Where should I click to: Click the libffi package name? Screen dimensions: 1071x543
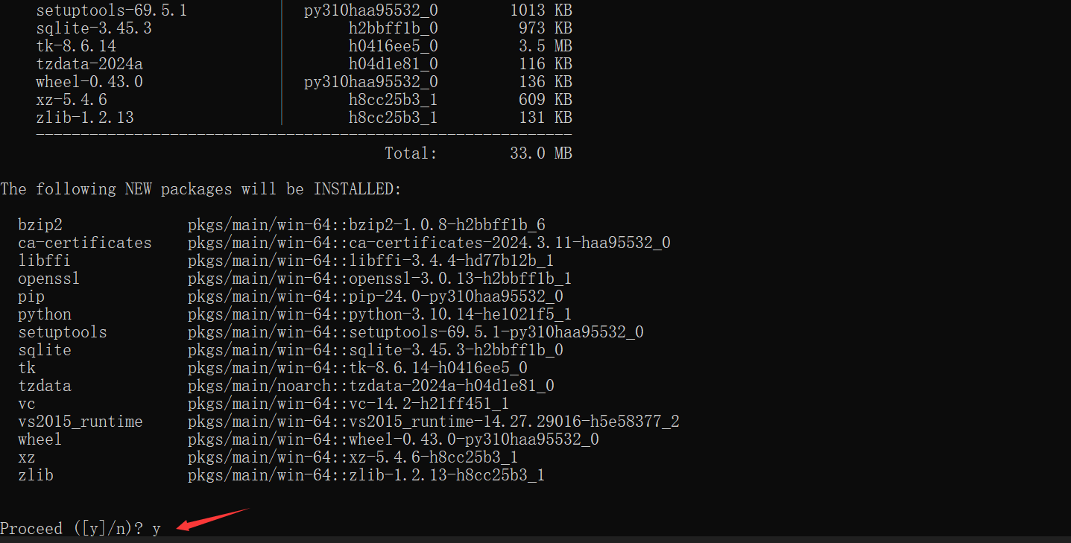45,261
